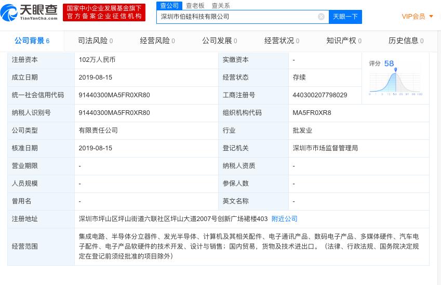
Task: Click the 纳税人识别号 value
Action: (114, 113)
